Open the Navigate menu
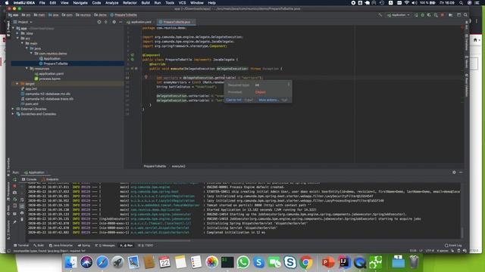The height and width of the screenshot is (272, 485). (x=80, y=3)
